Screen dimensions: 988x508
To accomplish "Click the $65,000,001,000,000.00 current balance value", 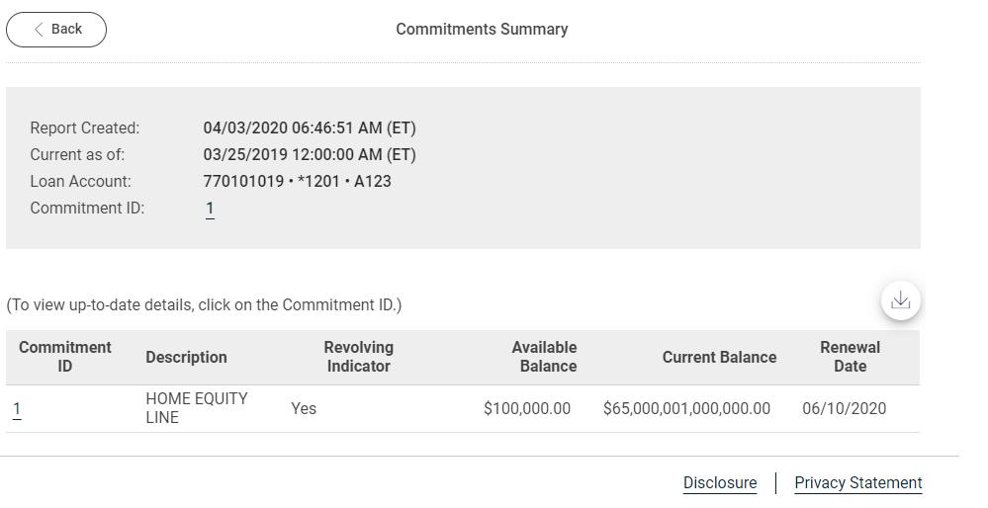I will pyautogui.click(x=686, y=409).
